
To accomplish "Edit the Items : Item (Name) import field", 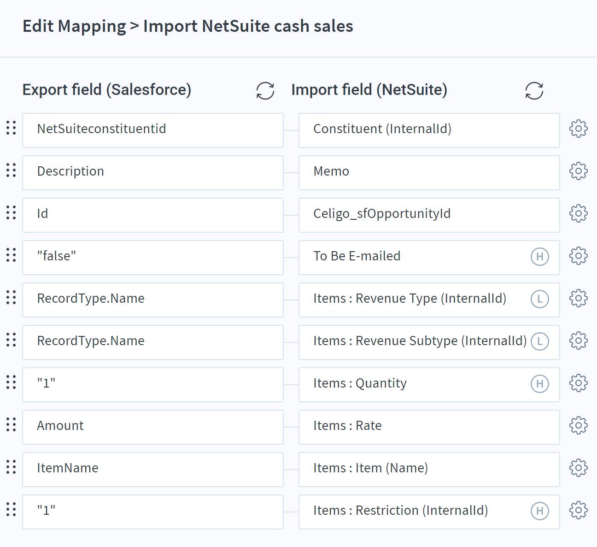I will [x=429, y=470].
